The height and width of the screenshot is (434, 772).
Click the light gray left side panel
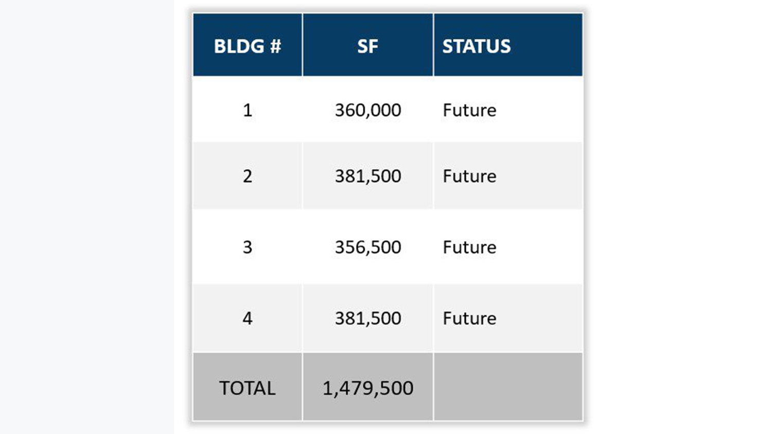coord(86,217)
